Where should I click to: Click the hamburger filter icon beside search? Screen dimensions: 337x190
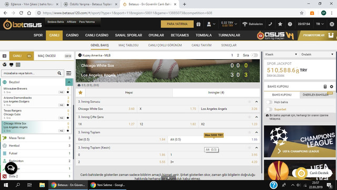(x=69, y=73)
